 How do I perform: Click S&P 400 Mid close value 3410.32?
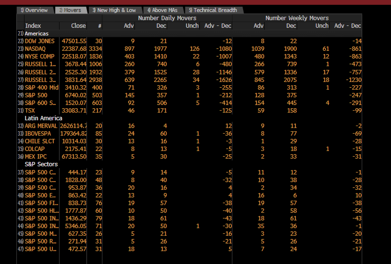(x=76, y=87)
